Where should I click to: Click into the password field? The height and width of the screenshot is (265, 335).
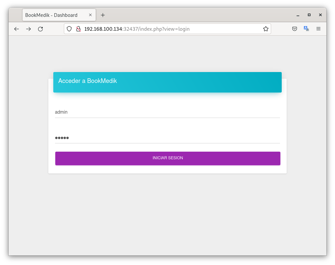pyautogui.click(x=167, y=138)
